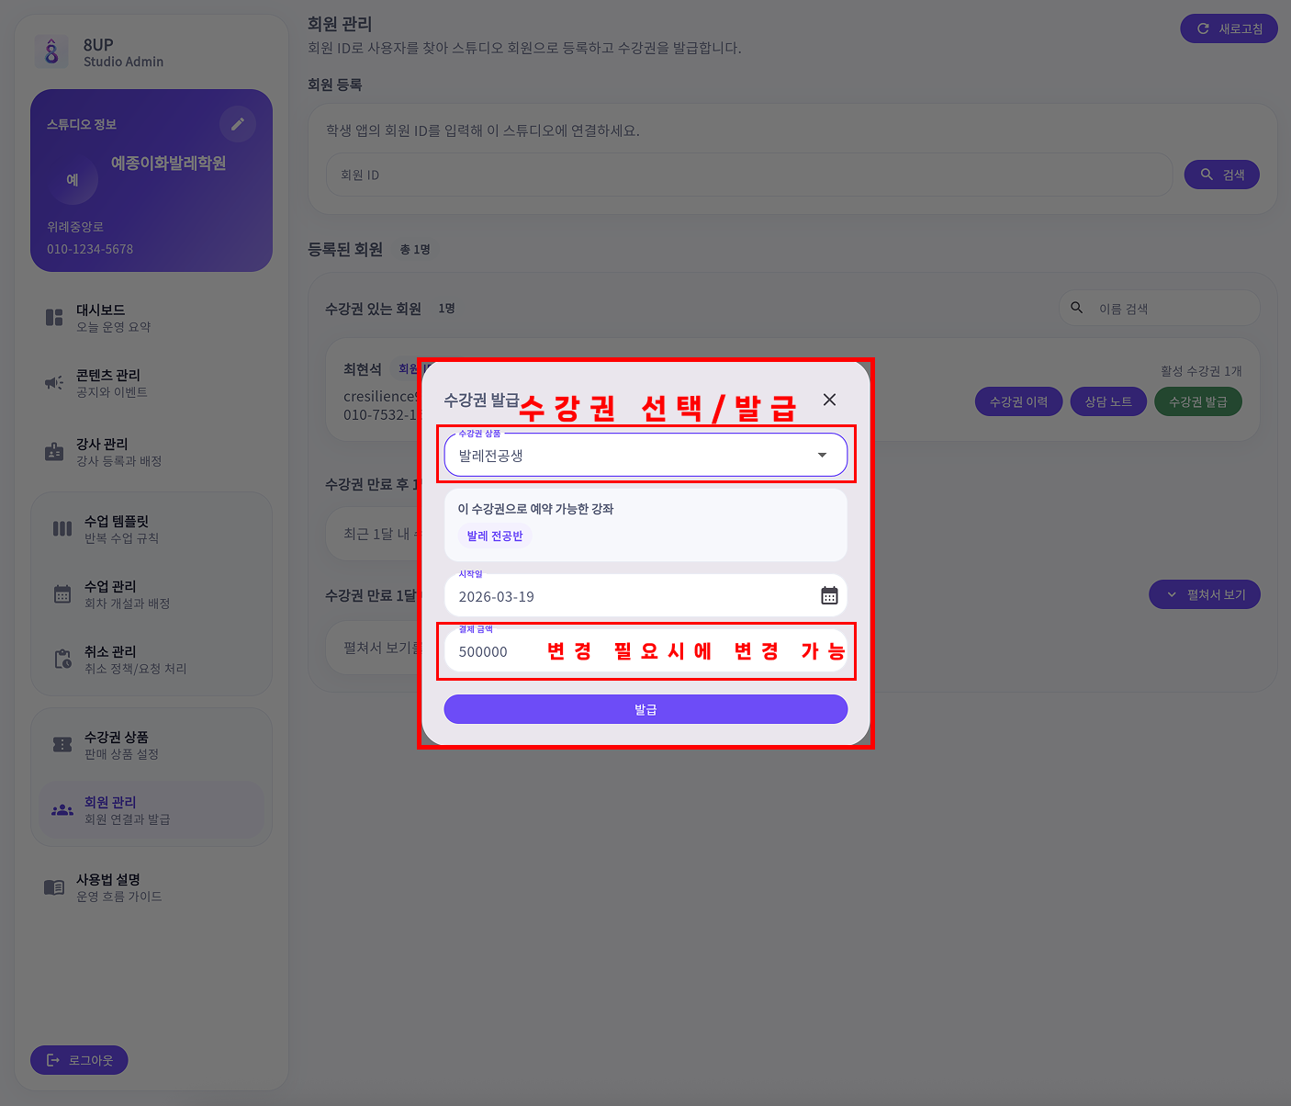Edit studio info with the pencil icon
This screenshot has height=1106, width=1291.
coord(238,124)
